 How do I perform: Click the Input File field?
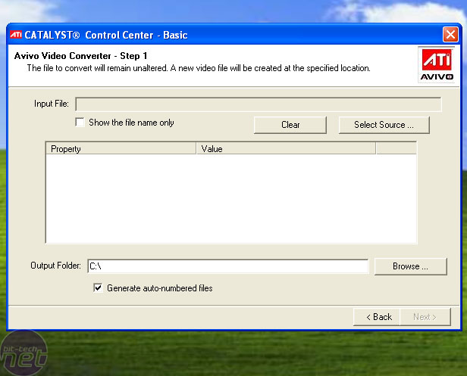point(259,104)
